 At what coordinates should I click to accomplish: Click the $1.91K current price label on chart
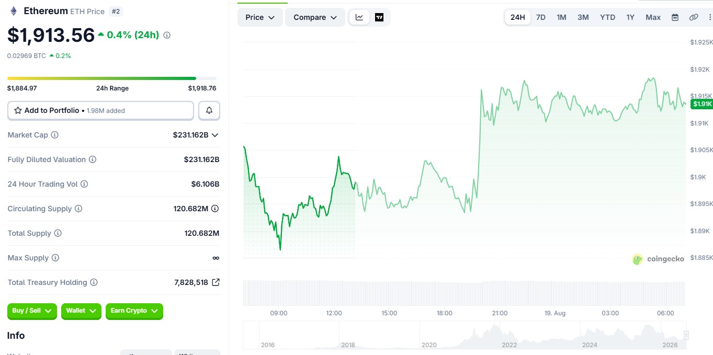coord(701,104)
